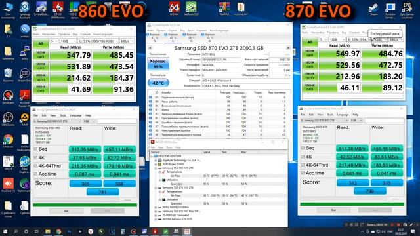Open Samsung SSD 860 EVO drive dropdown in AS SSD
The height and width of the screenshot is (236, 420).
(57, 121)
